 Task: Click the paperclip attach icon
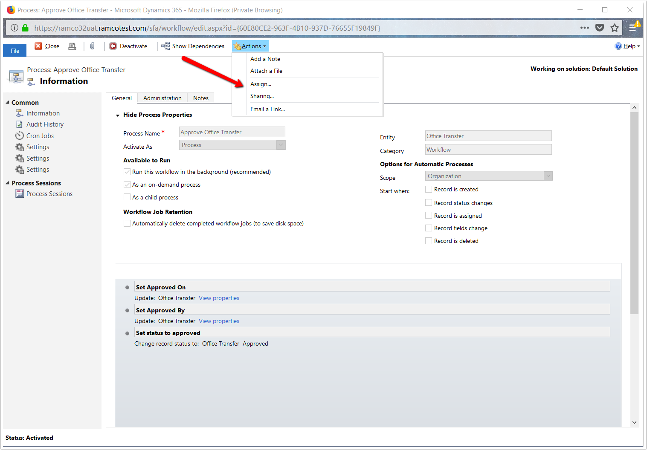92,46
